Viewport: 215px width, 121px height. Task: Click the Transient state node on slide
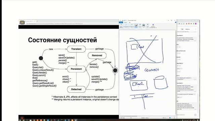pos(76,49)
